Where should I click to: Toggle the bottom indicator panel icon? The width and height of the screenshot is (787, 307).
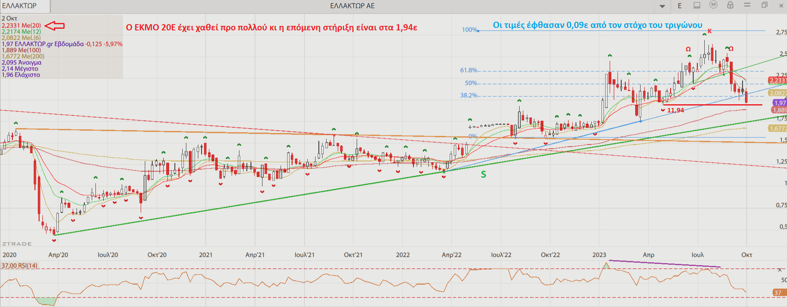(697, 5)
